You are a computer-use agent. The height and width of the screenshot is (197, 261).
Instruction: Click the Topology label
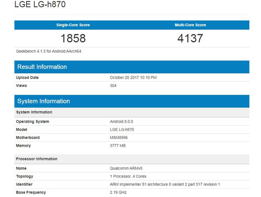click(x=24, y=177)
